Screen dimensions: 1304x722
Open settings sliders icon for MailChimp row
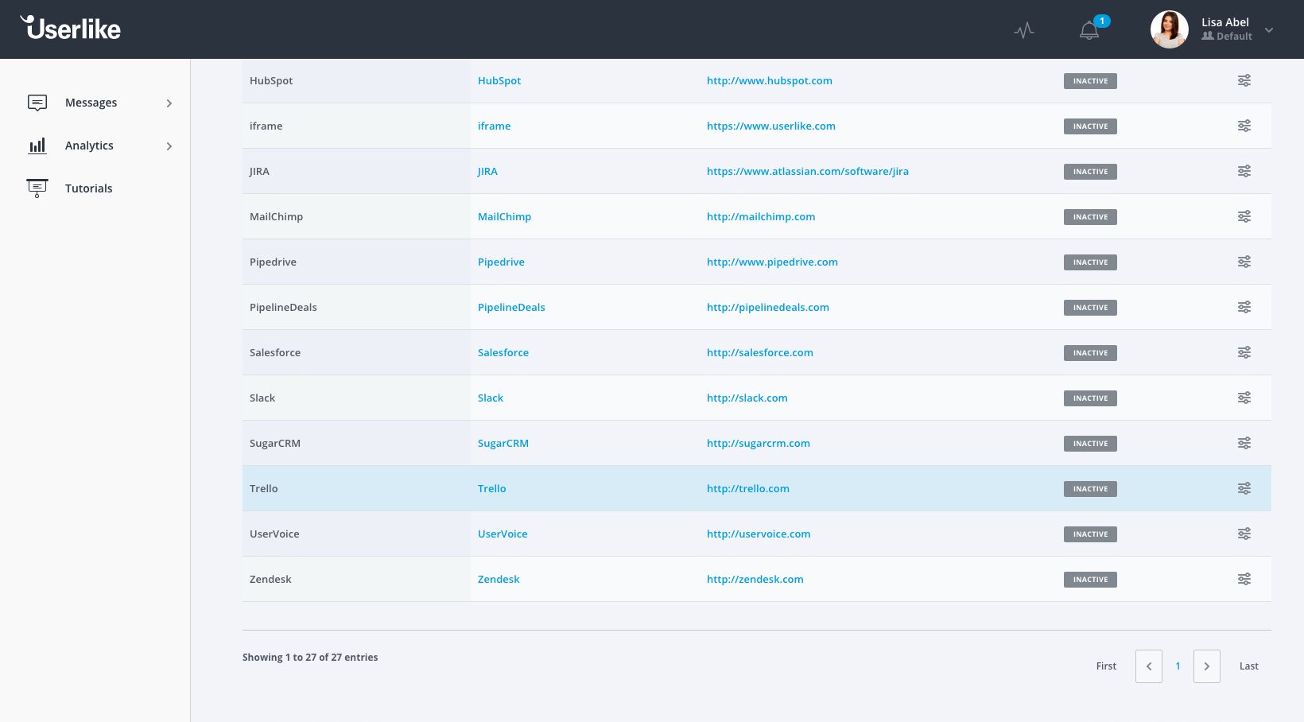coord(1244,216)
